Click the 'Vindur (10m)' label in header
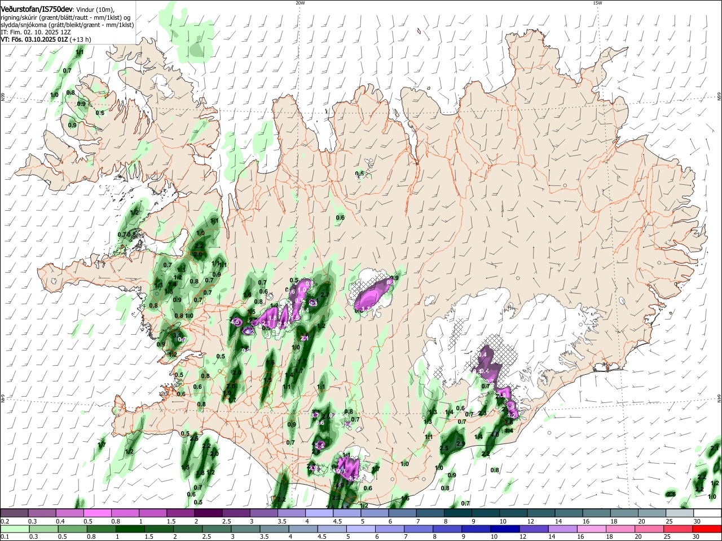 tap(95, 10)
